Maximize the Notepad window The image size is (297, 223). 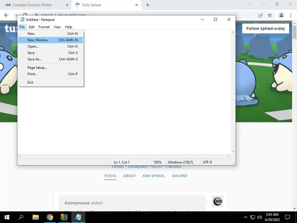(215, 19)
